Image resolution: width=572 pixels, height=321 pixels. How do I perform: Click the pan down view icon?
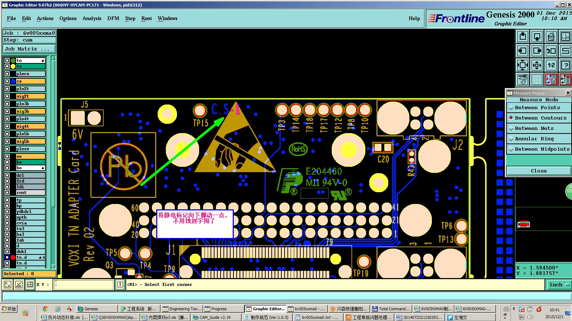coord(537,37)
